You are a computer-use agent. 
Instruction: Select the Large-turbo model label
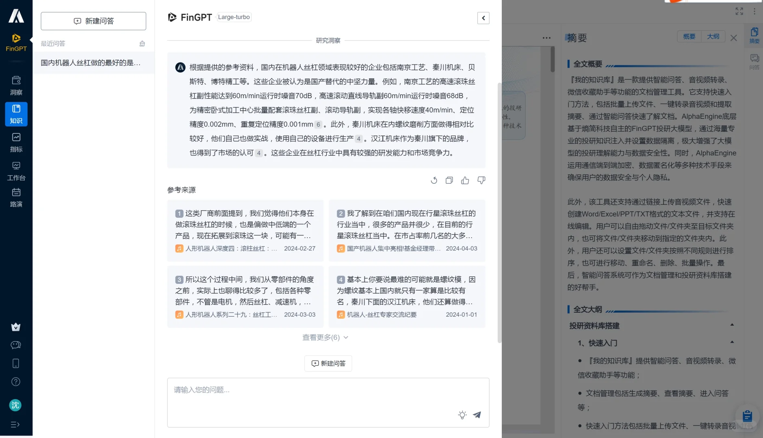tap(234, 17)
